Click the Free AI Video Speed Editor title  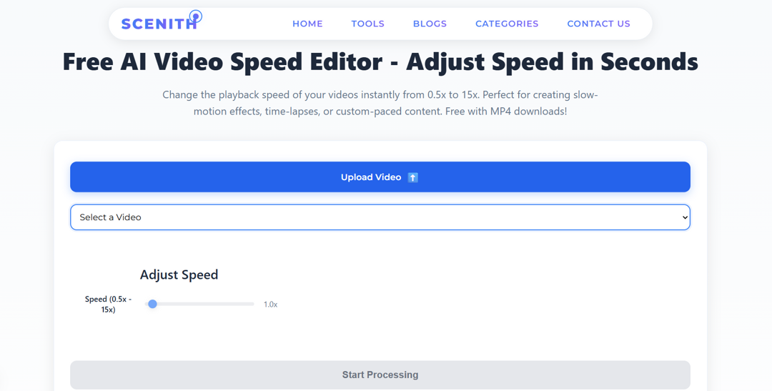(x=380, y=62)
